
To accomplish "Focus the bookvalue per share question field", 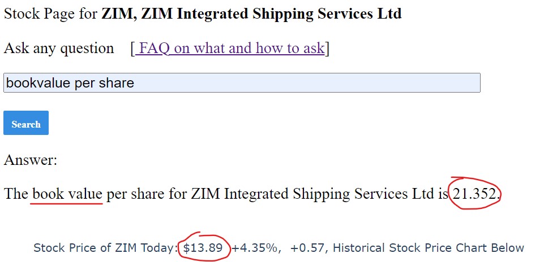I will click(x=242, y=82).
